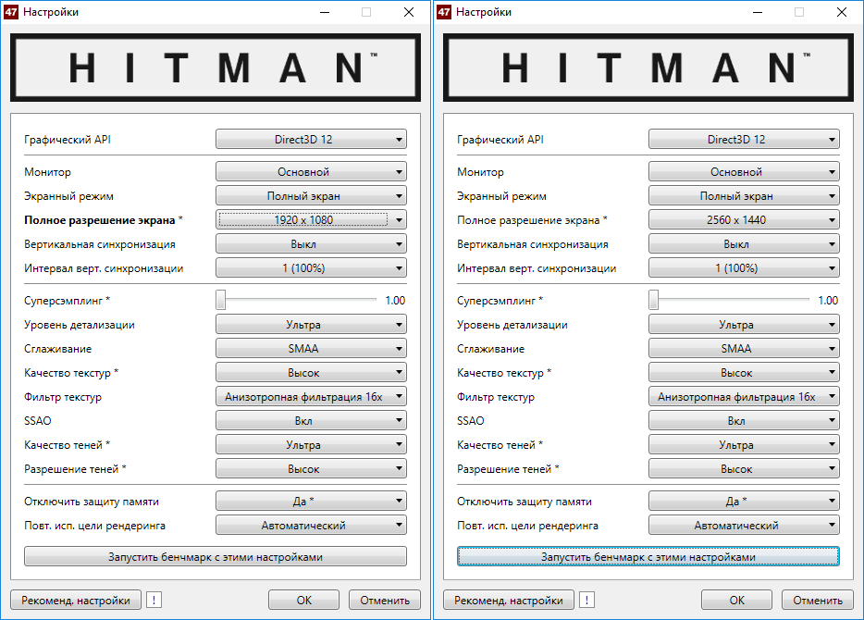Click the HITMAN logo banner in right window
864x620 pixels.
coord(648,68)
